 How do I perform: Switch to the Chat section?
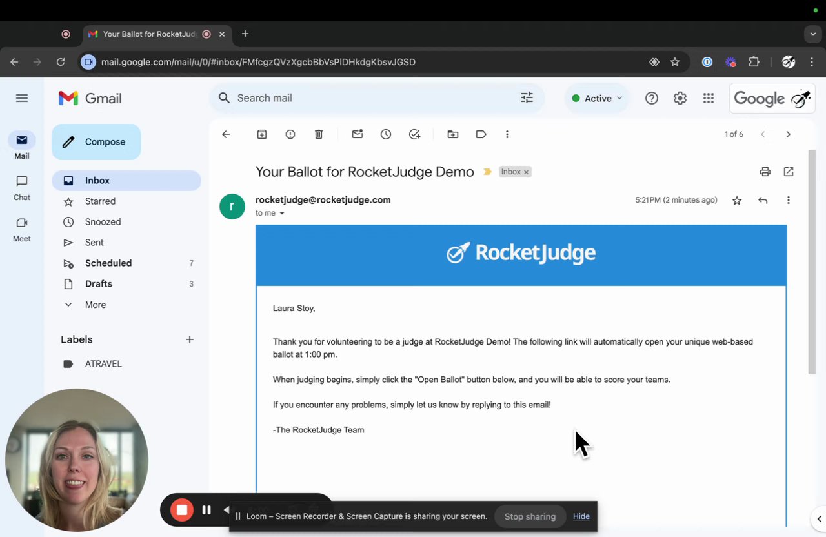pyautogui.click(x=22, y=187)
